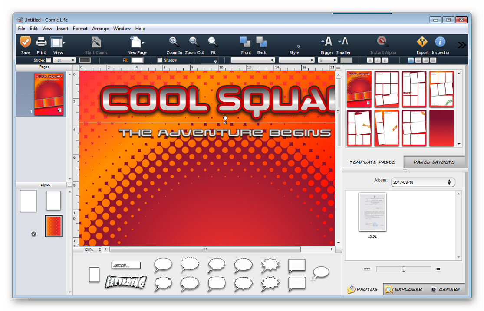Click the Export icon

click(422, 42)
